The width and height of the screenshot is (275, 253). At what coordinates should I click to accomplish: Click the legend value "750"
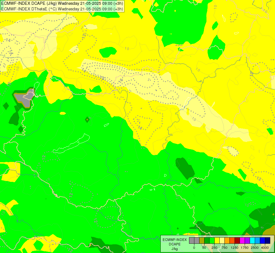click(224, 248)
